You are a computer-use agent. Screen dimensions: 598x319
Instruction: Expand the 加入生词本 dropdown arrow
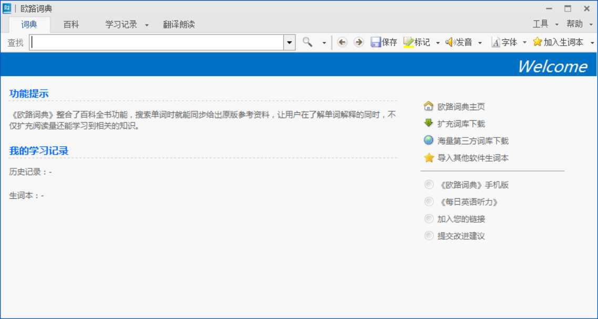click(592, 43)
